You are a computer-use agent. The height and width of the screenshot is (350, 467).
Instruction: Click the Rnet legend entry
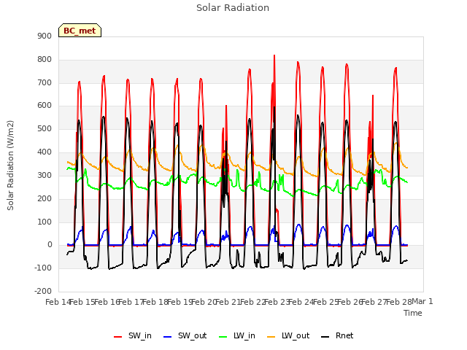[337, 336]
